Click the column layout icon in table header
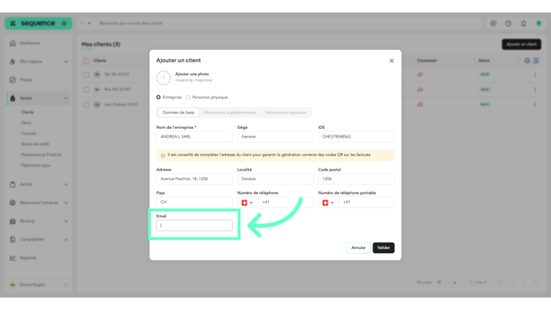This screenshot has width=551, height=310. (x=536, y=60)
